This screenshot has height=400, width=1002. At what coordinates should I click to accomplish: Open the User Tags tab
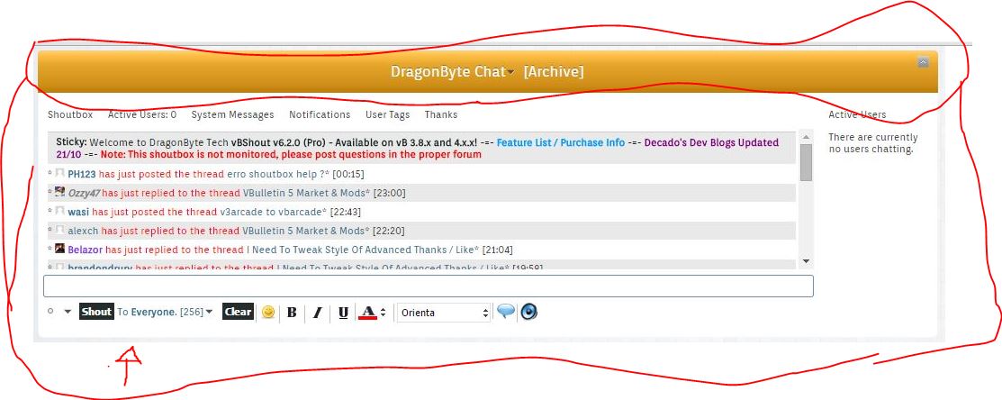(387, 114)
